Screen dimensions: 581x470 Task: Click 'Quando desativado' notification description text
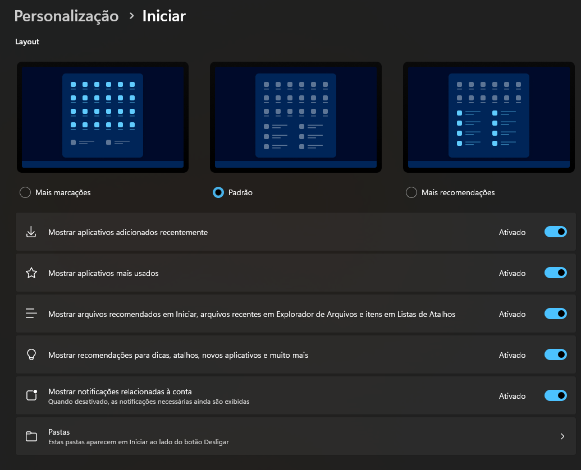point(149,402)
